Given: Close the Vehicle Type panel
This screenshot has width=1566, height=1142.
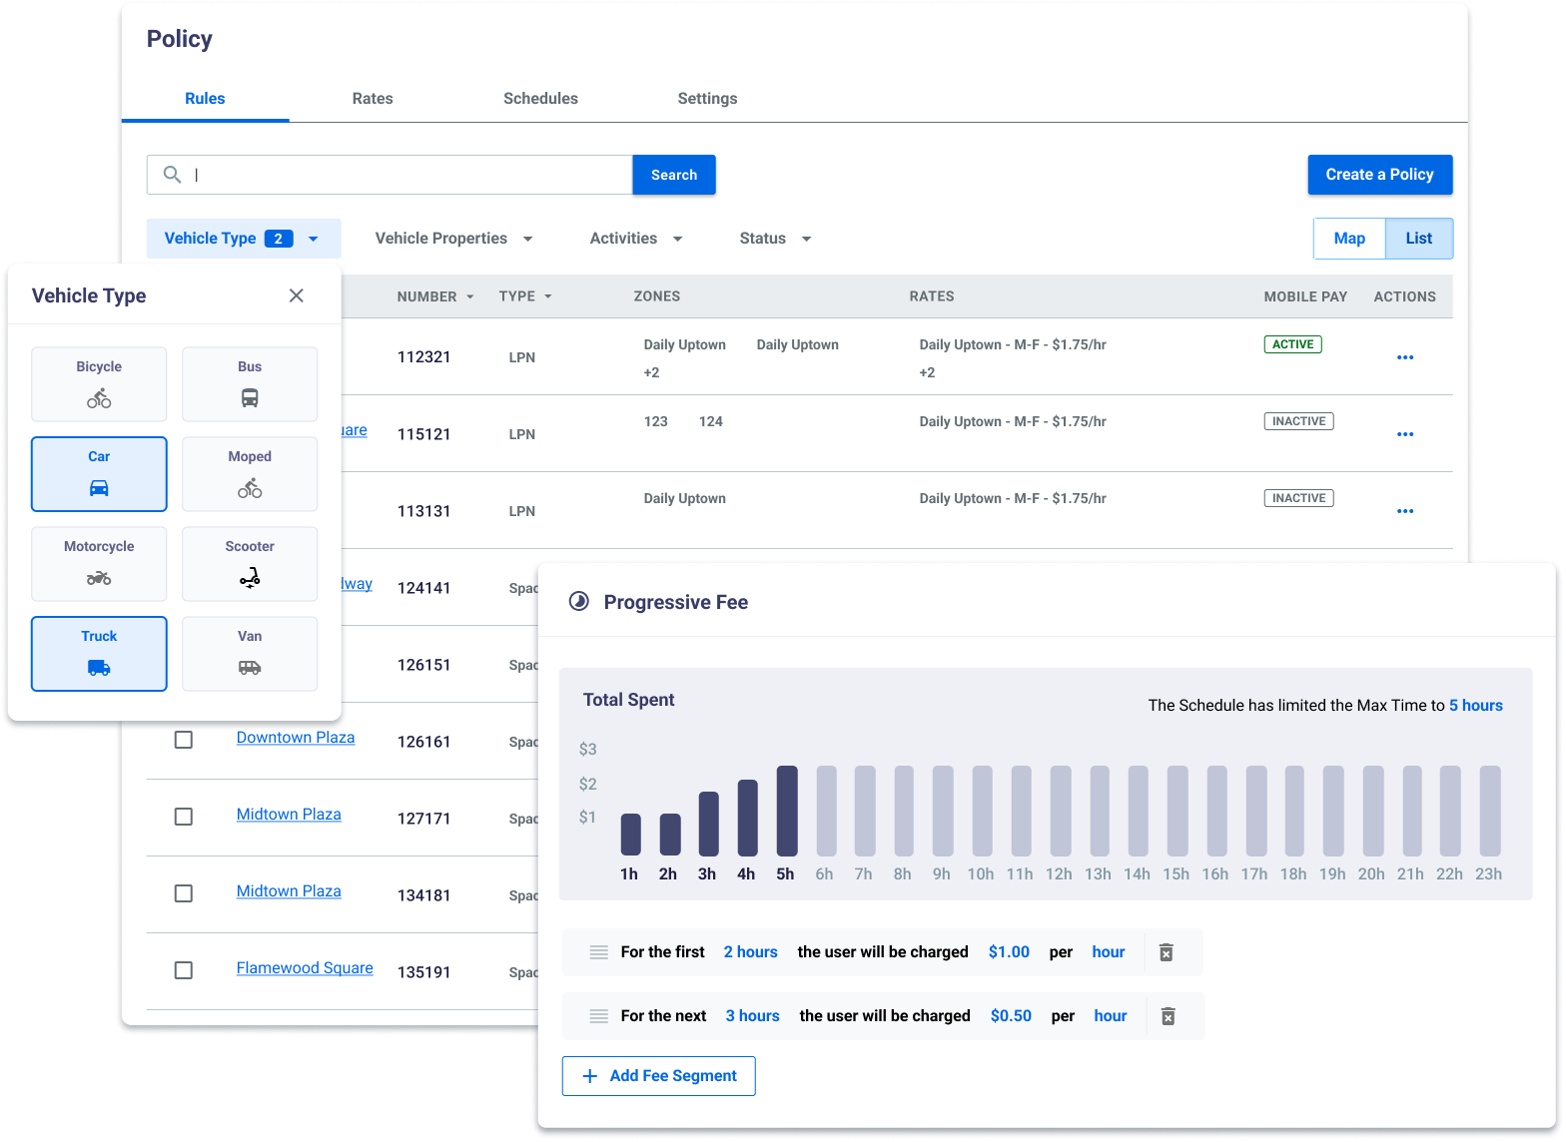Looking at the screenshot, I should click(296, 295).
